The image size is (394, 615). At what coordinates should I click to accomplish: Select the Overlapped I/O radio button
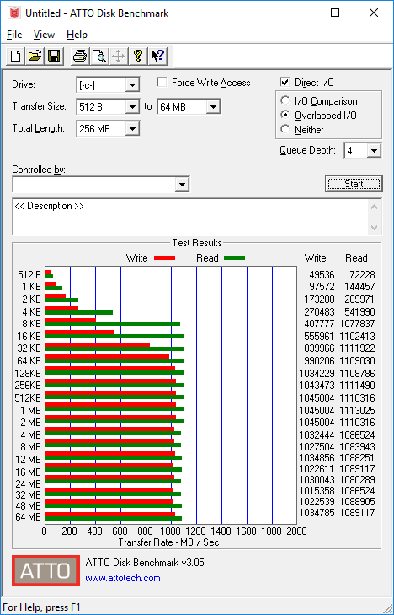285,115
